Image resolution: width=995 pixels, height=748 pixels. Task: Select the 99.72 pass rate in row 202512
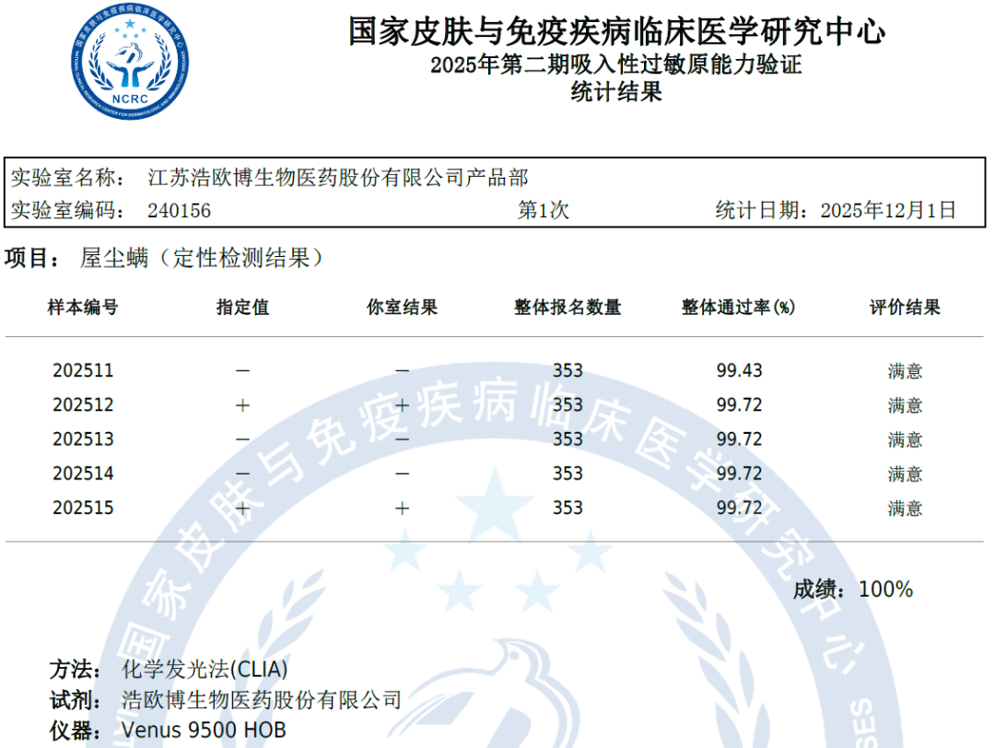coord(739,404)
